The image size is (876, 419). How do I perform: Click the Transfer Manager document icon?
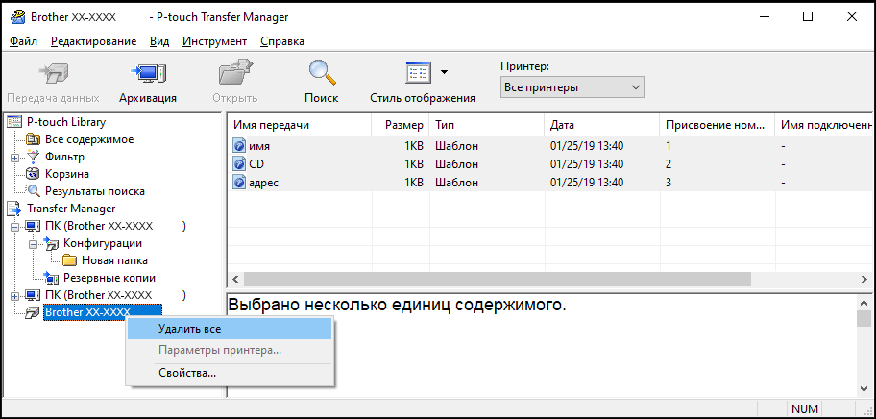(14, 209)
